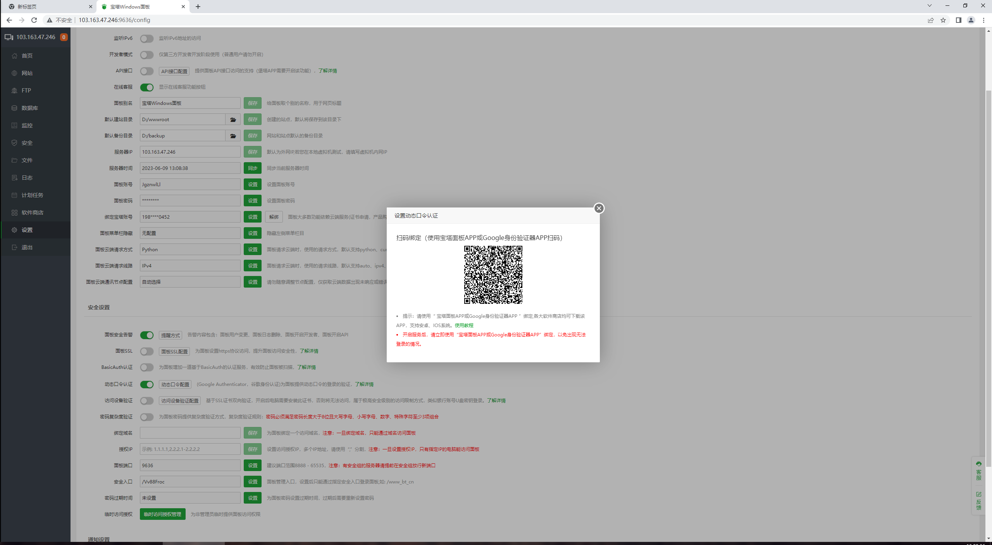Click 设置 beside 安全入口
Viewport: 992px width, 545px height.
click(253, 482)
